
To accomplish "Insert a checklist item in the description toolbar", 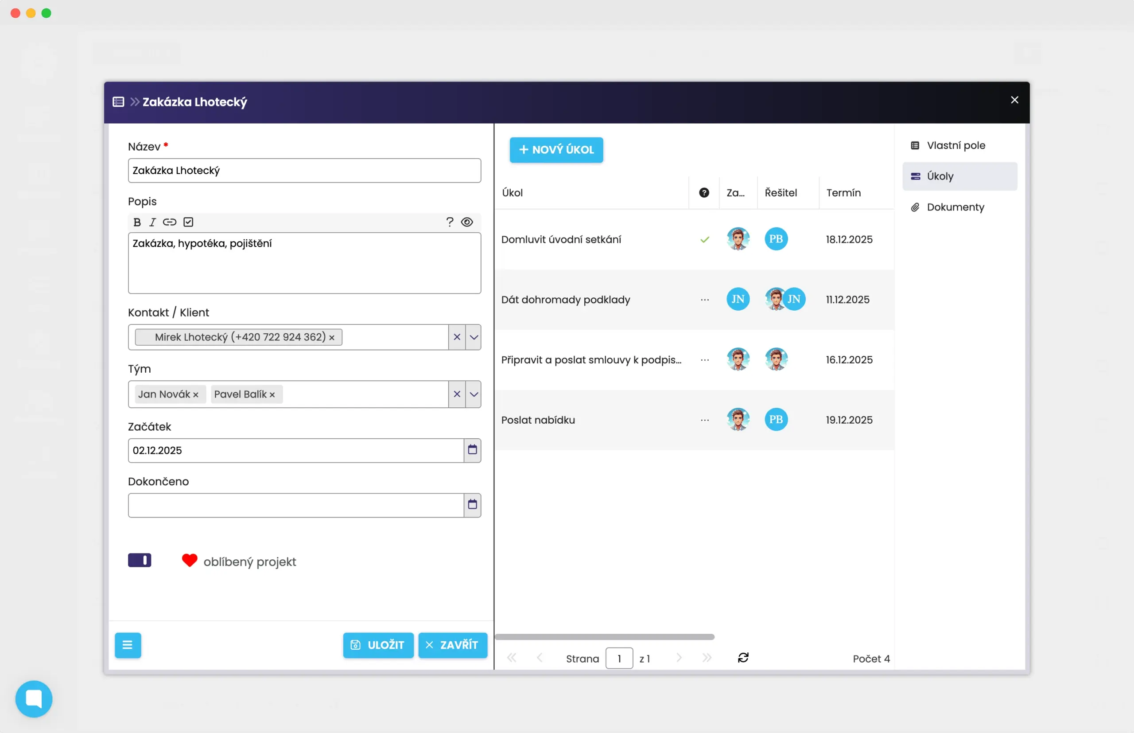I will tap(188, 222).
